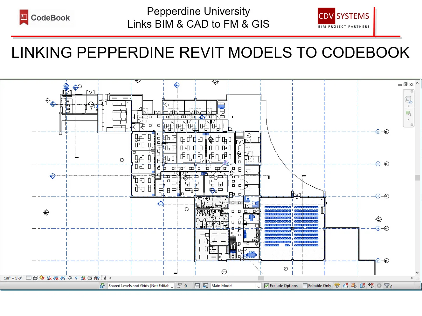
Task: Toggle the Select Links icon
Action: (337, 286)
